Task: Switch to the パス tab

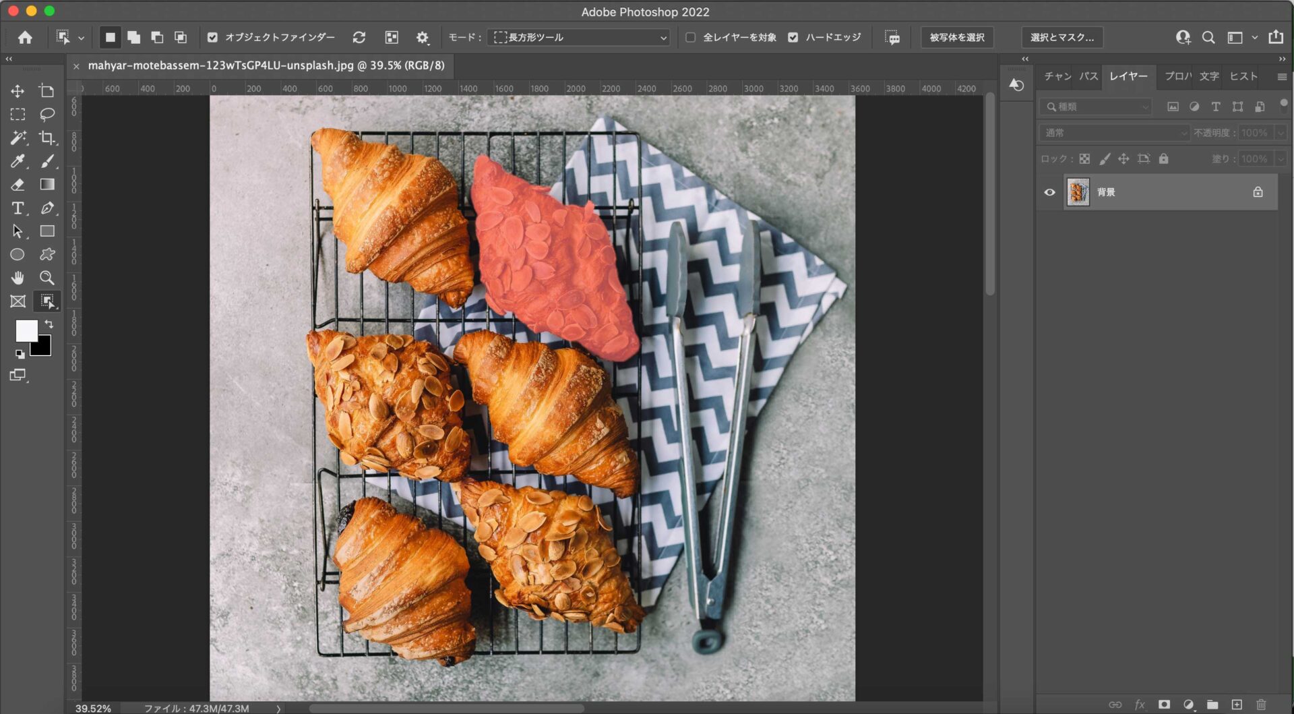Action: (x=1088, y=76)
